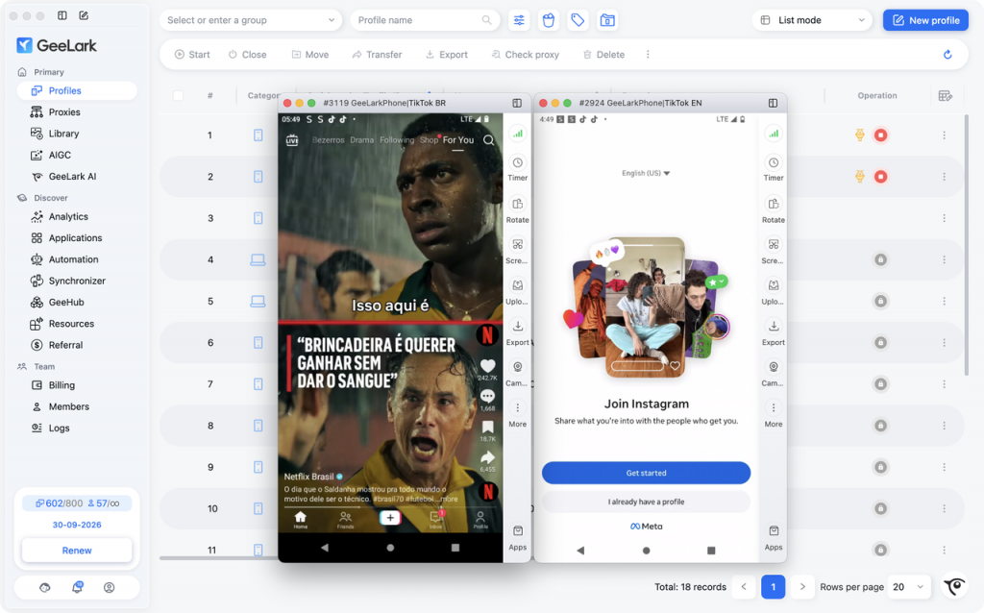Open the account avatar icon in sidebar footer

(110, 587)
